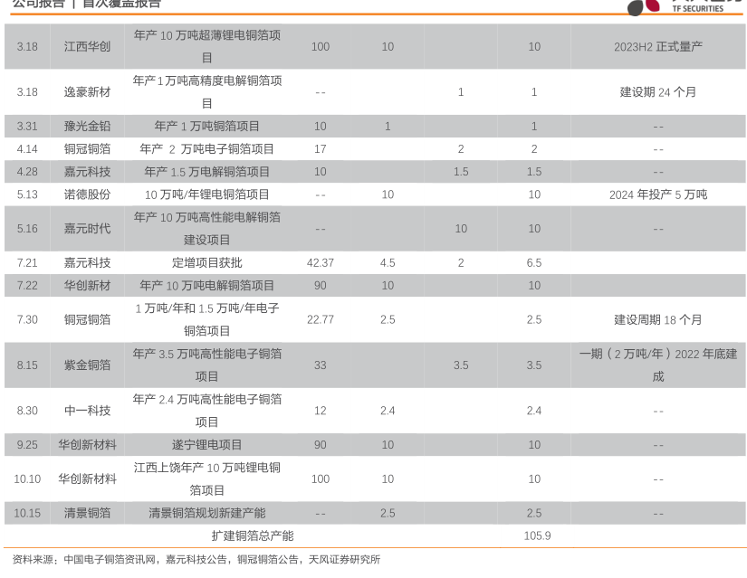The image size is (747, 578).
Task: Select the 建设周期 18 个月 note
Action: 658,319
